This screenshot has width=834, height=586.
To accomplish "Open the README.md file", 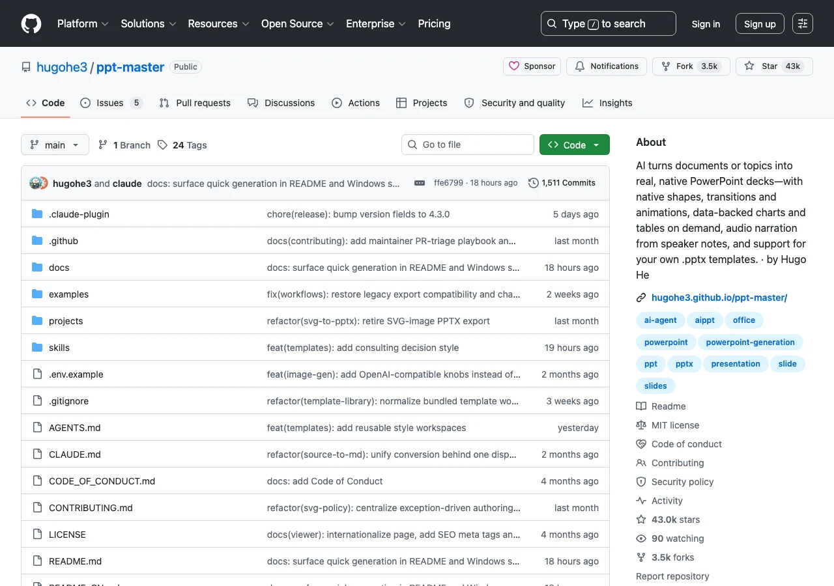I will click(76, 561).
